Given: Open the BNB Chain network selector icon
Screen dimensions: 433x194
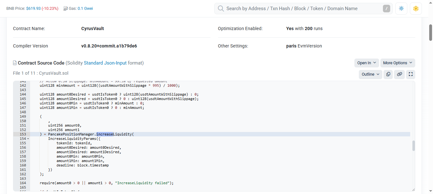Looking at the screenshot, I should 416,9.
